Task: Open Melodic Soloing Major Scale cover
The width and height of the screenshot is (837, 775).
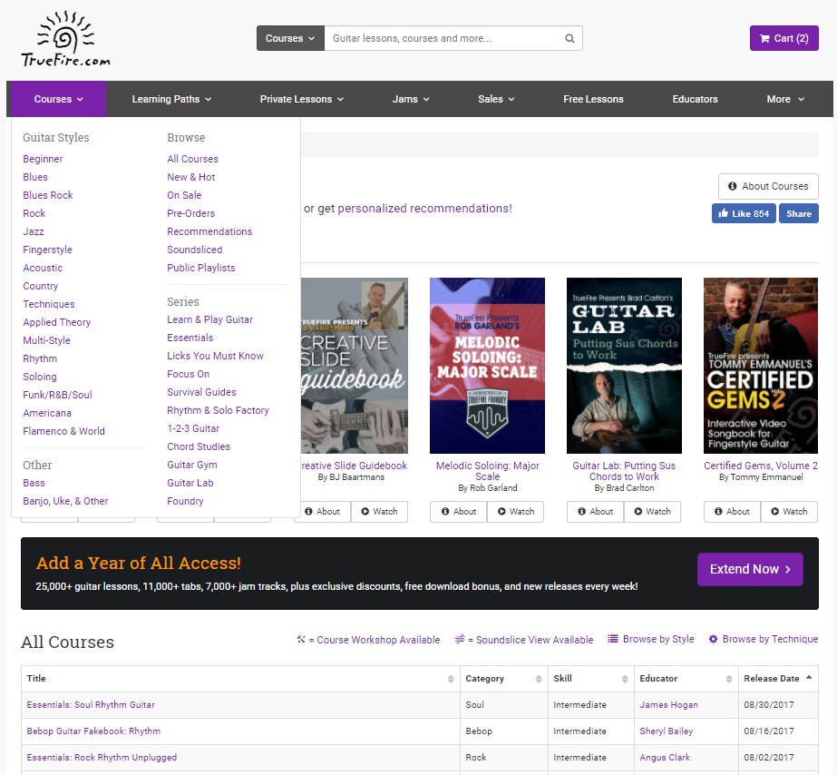Action: [x=487, y=366]
